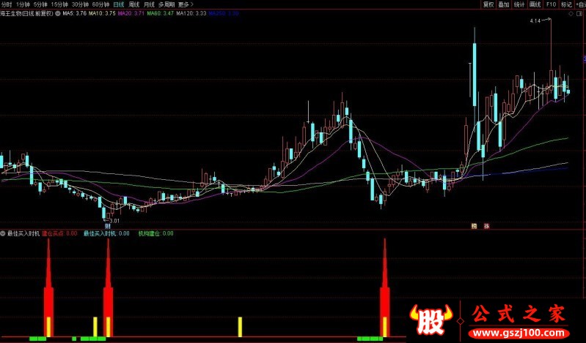Click the MA20: 3.71 label
Screen dimensions: 586x343
tap(131, 13)
